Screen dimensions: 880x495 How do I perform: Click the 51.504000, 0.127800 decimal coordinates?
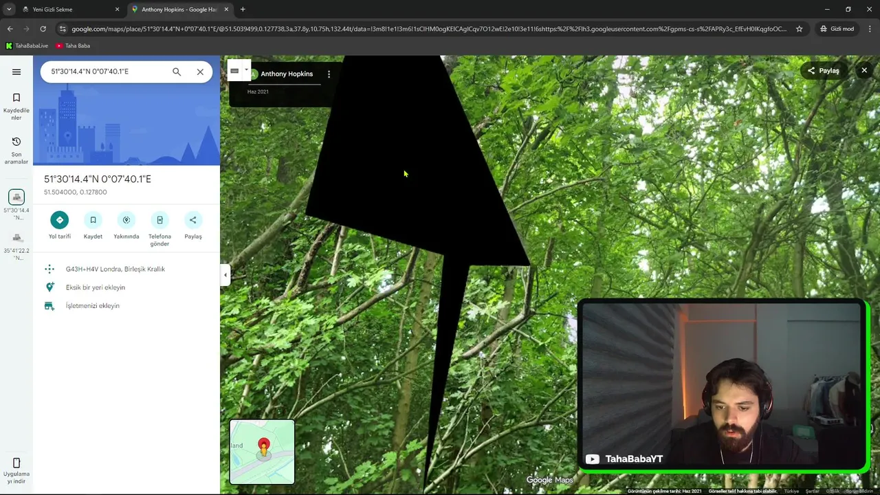tap(76, 192)
